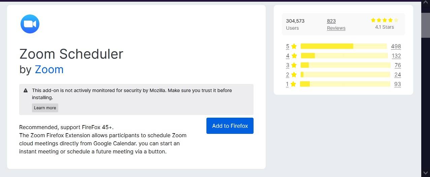View the 93 one-star reviews count
This screenshot has width=430, height=177.
point(398,84)
